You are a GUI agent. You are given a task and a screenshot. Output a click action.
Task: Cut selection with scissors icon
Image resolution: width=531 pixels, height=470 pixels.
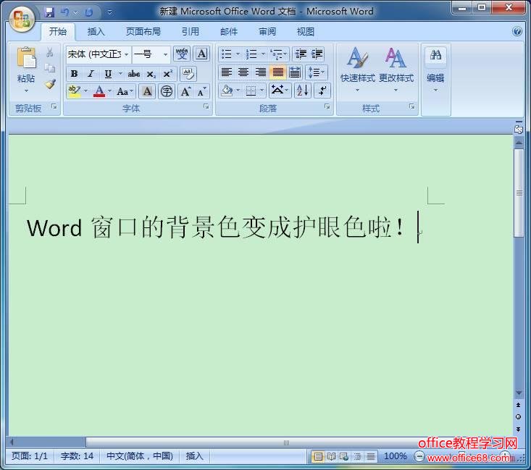click(49, 52)
